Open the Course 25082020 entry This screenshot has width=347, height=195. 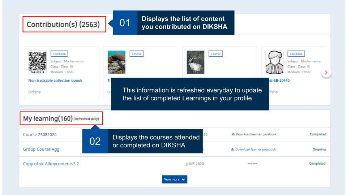(40, 135)
